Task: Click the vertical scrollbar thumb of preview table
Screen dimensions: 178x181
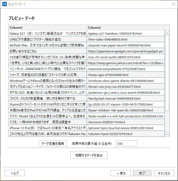Action: (167, 73)
